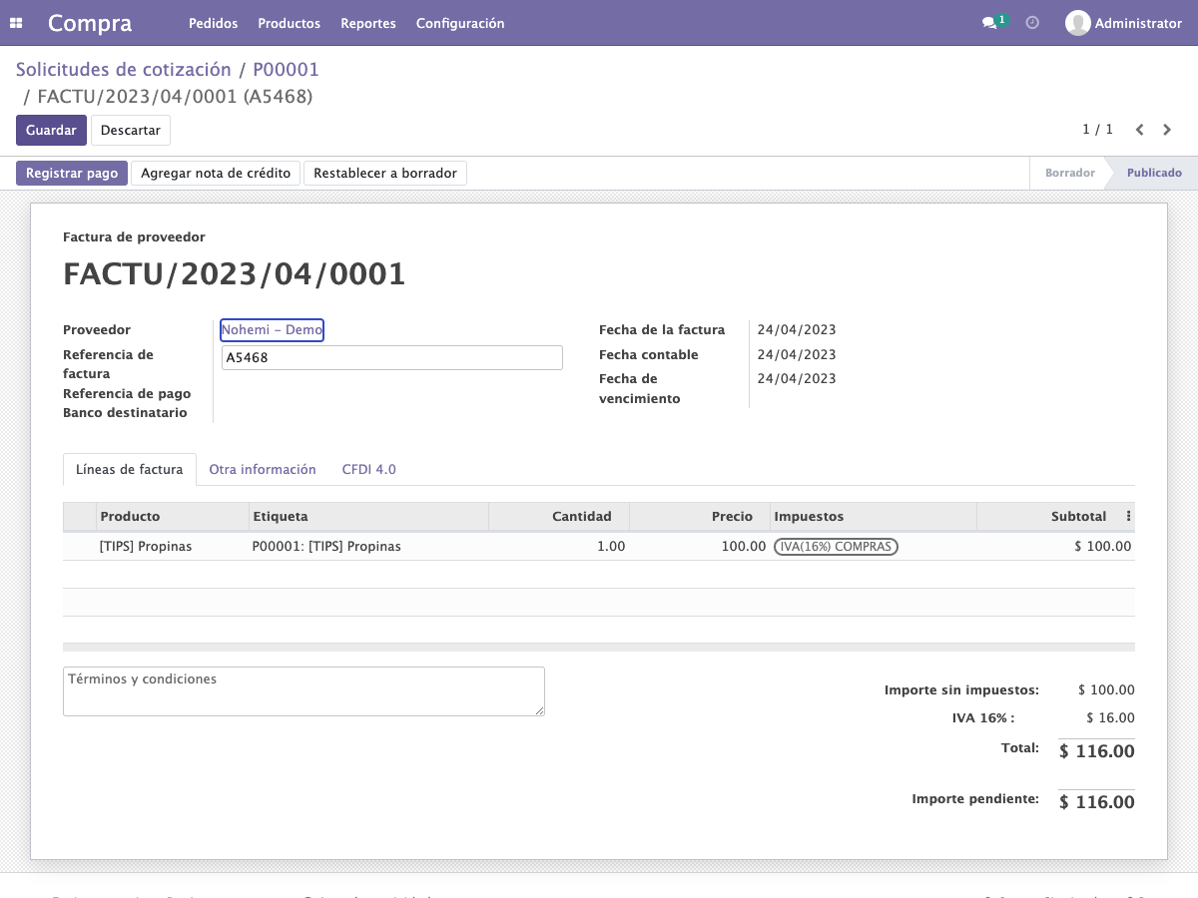Go to Solicitudes de cotización breadcrumb
This screenshot has height=898, width=1198.
click(123, 70)
